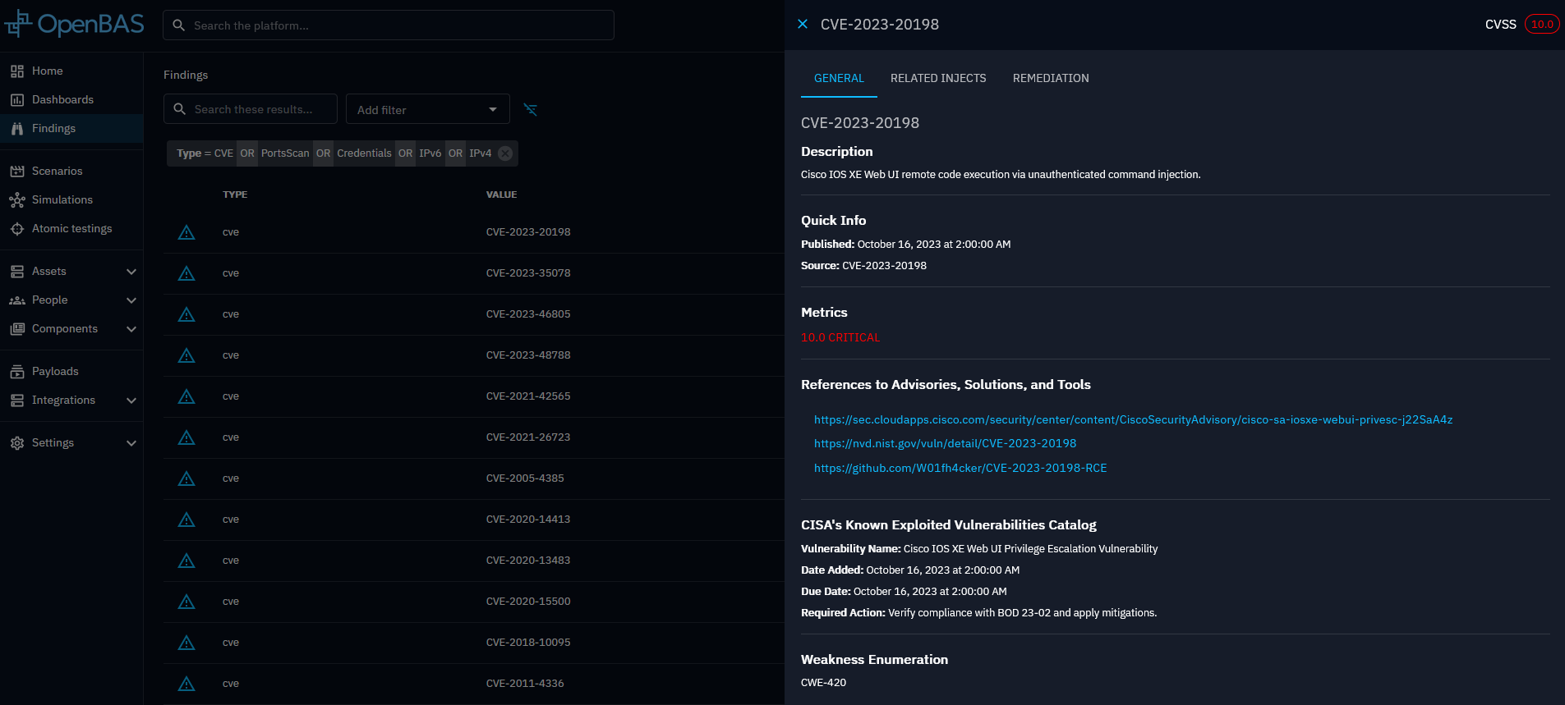This screenshot has width=1565, height=705.
Task: Select the Atomic testings crosshair icon
Action: (x=16, y=229)
